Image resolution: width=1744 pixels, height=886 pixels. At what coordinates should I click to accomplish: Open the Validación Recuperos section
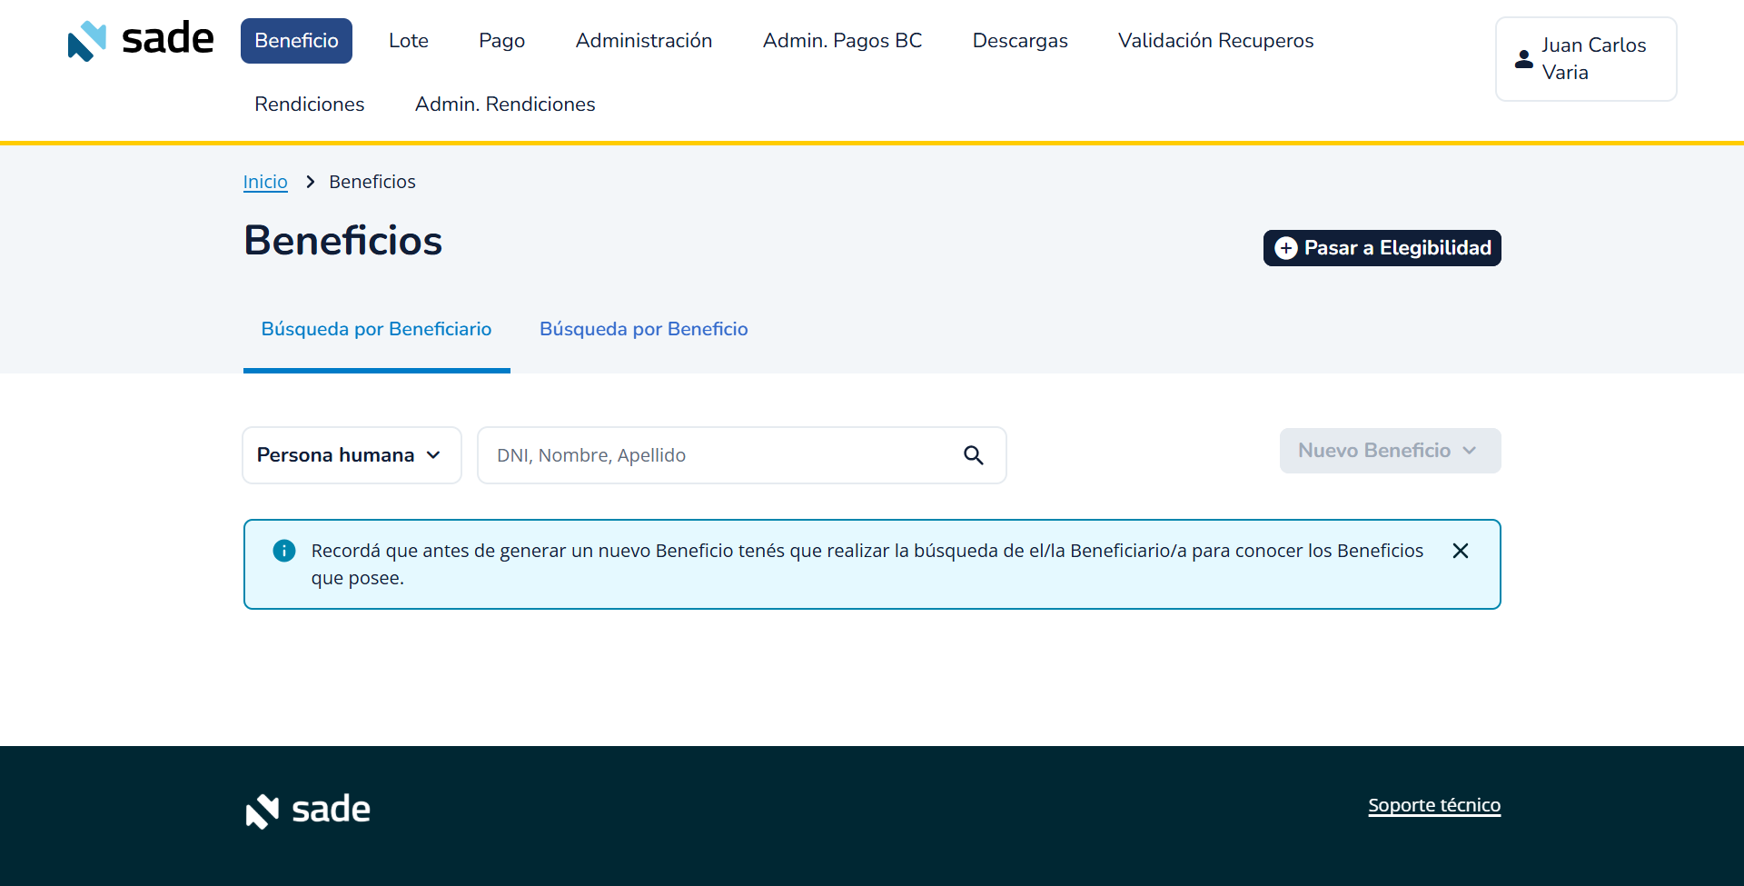(1215, 40)
